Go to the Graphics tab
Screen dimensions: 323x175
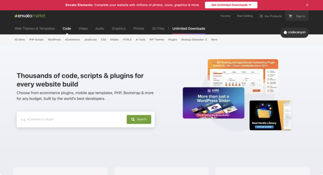tap(119, 29)
